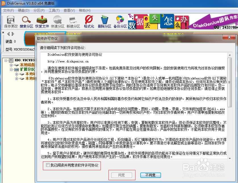Go to next disk with right arrow
Image resolution: width=238 pixels, height=183 pixels.
pos(13,34)
